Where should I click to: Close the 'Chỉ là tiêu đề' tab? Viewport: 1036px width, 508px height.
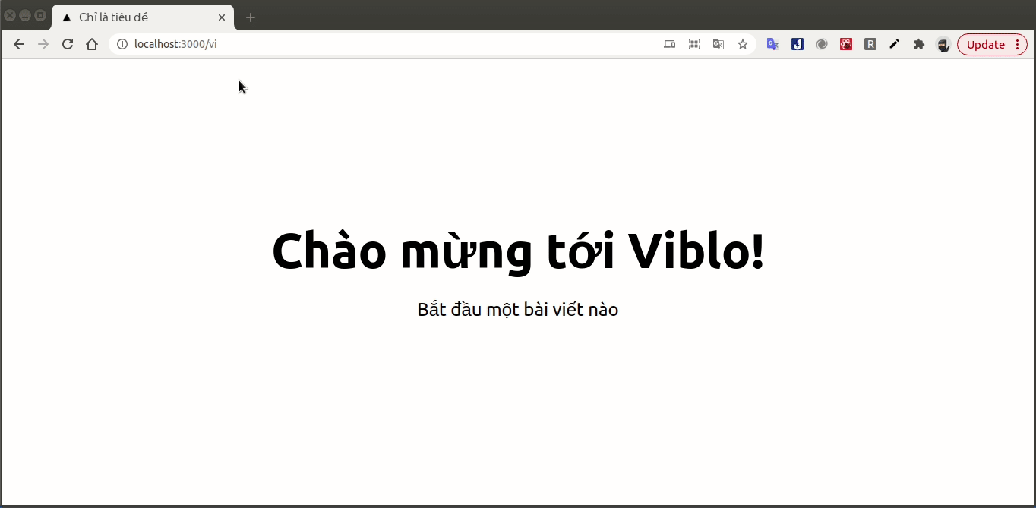click(x=222, y=17)
